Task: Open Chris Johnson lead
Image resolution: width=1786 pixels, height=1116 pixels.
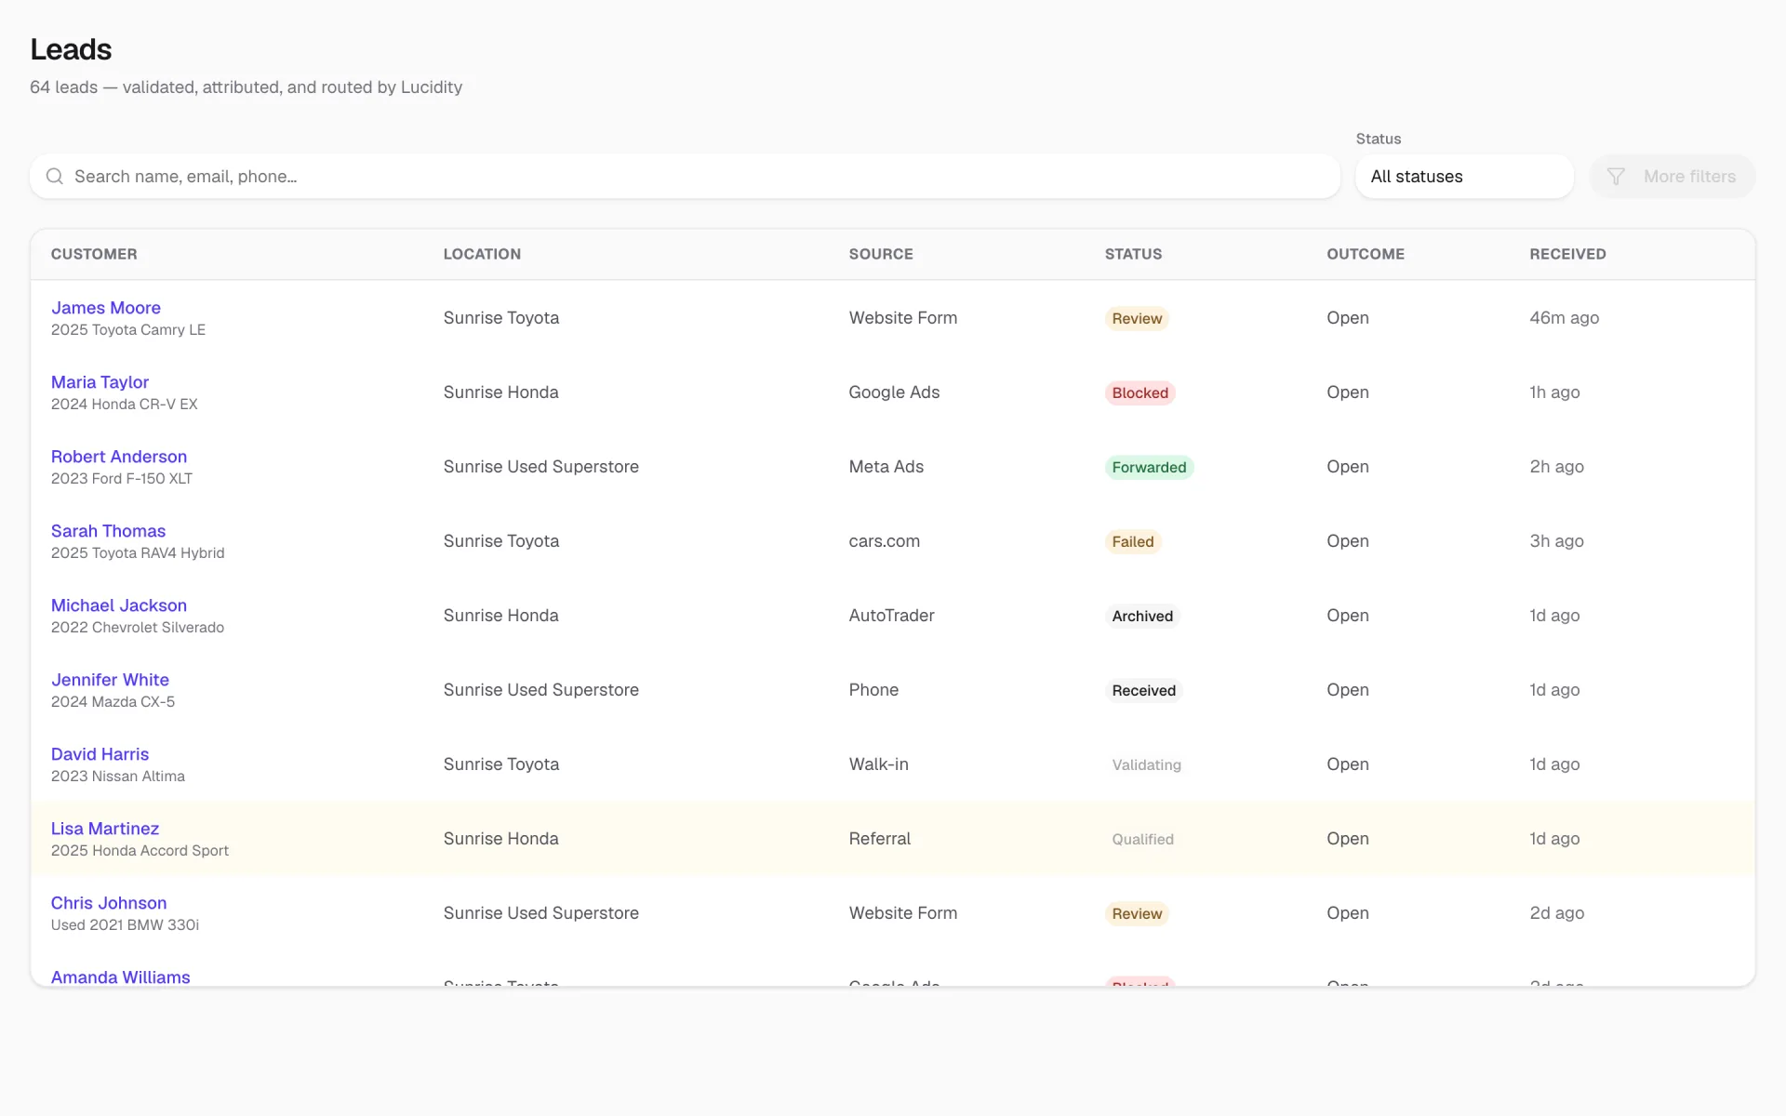Action: click(x=109, y=903)
